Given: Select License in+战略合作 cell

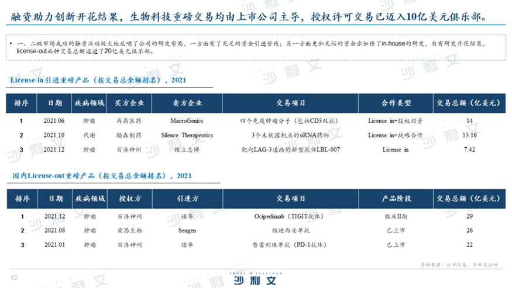Looking at the screenshot, I should coord(396,136).
